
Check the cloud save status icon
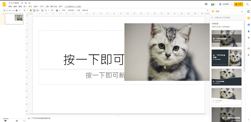[x=29, y=3]
